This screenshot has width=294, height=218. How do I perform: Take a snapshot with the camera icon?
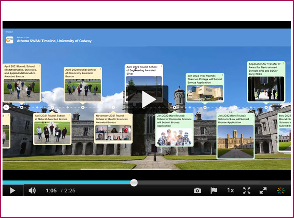coord(197,191)
